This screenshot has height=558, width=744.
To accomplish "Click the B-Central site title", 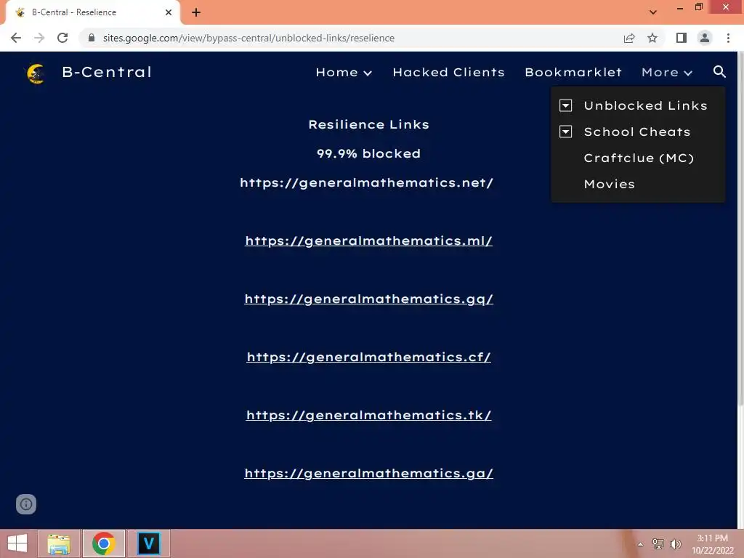I will (x=107, y=72).
